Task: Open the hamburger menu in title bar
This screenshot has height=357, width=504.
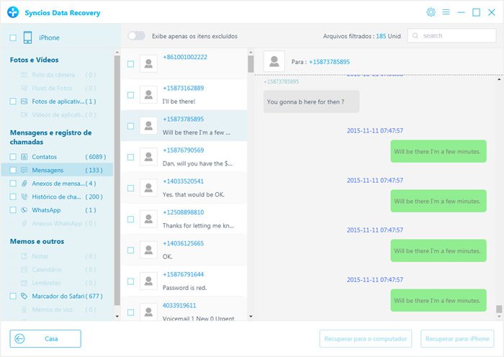Action: 446,12
